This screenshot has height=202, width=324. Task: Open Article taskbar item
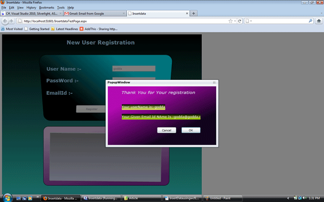coord(142,198)
